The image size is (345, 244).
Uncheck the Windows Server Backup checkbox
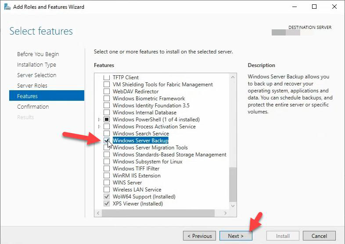(107, 141)
